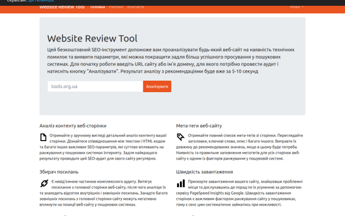Viewport: 345px width, 216px height.
Task: Click the large Website Review Tool title
Action: 92,39
